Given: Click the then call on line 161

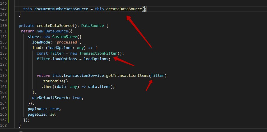Looking at the screenshot, I should pos(48,86).
